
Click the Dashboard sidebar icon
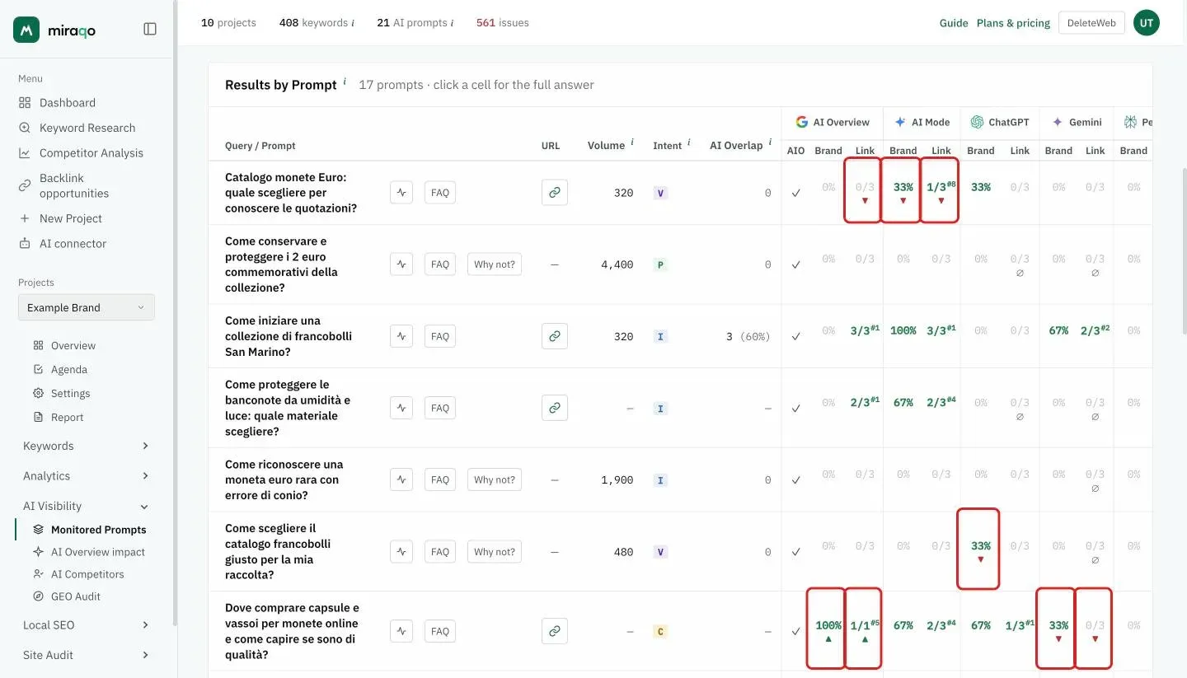pos(25,103)
